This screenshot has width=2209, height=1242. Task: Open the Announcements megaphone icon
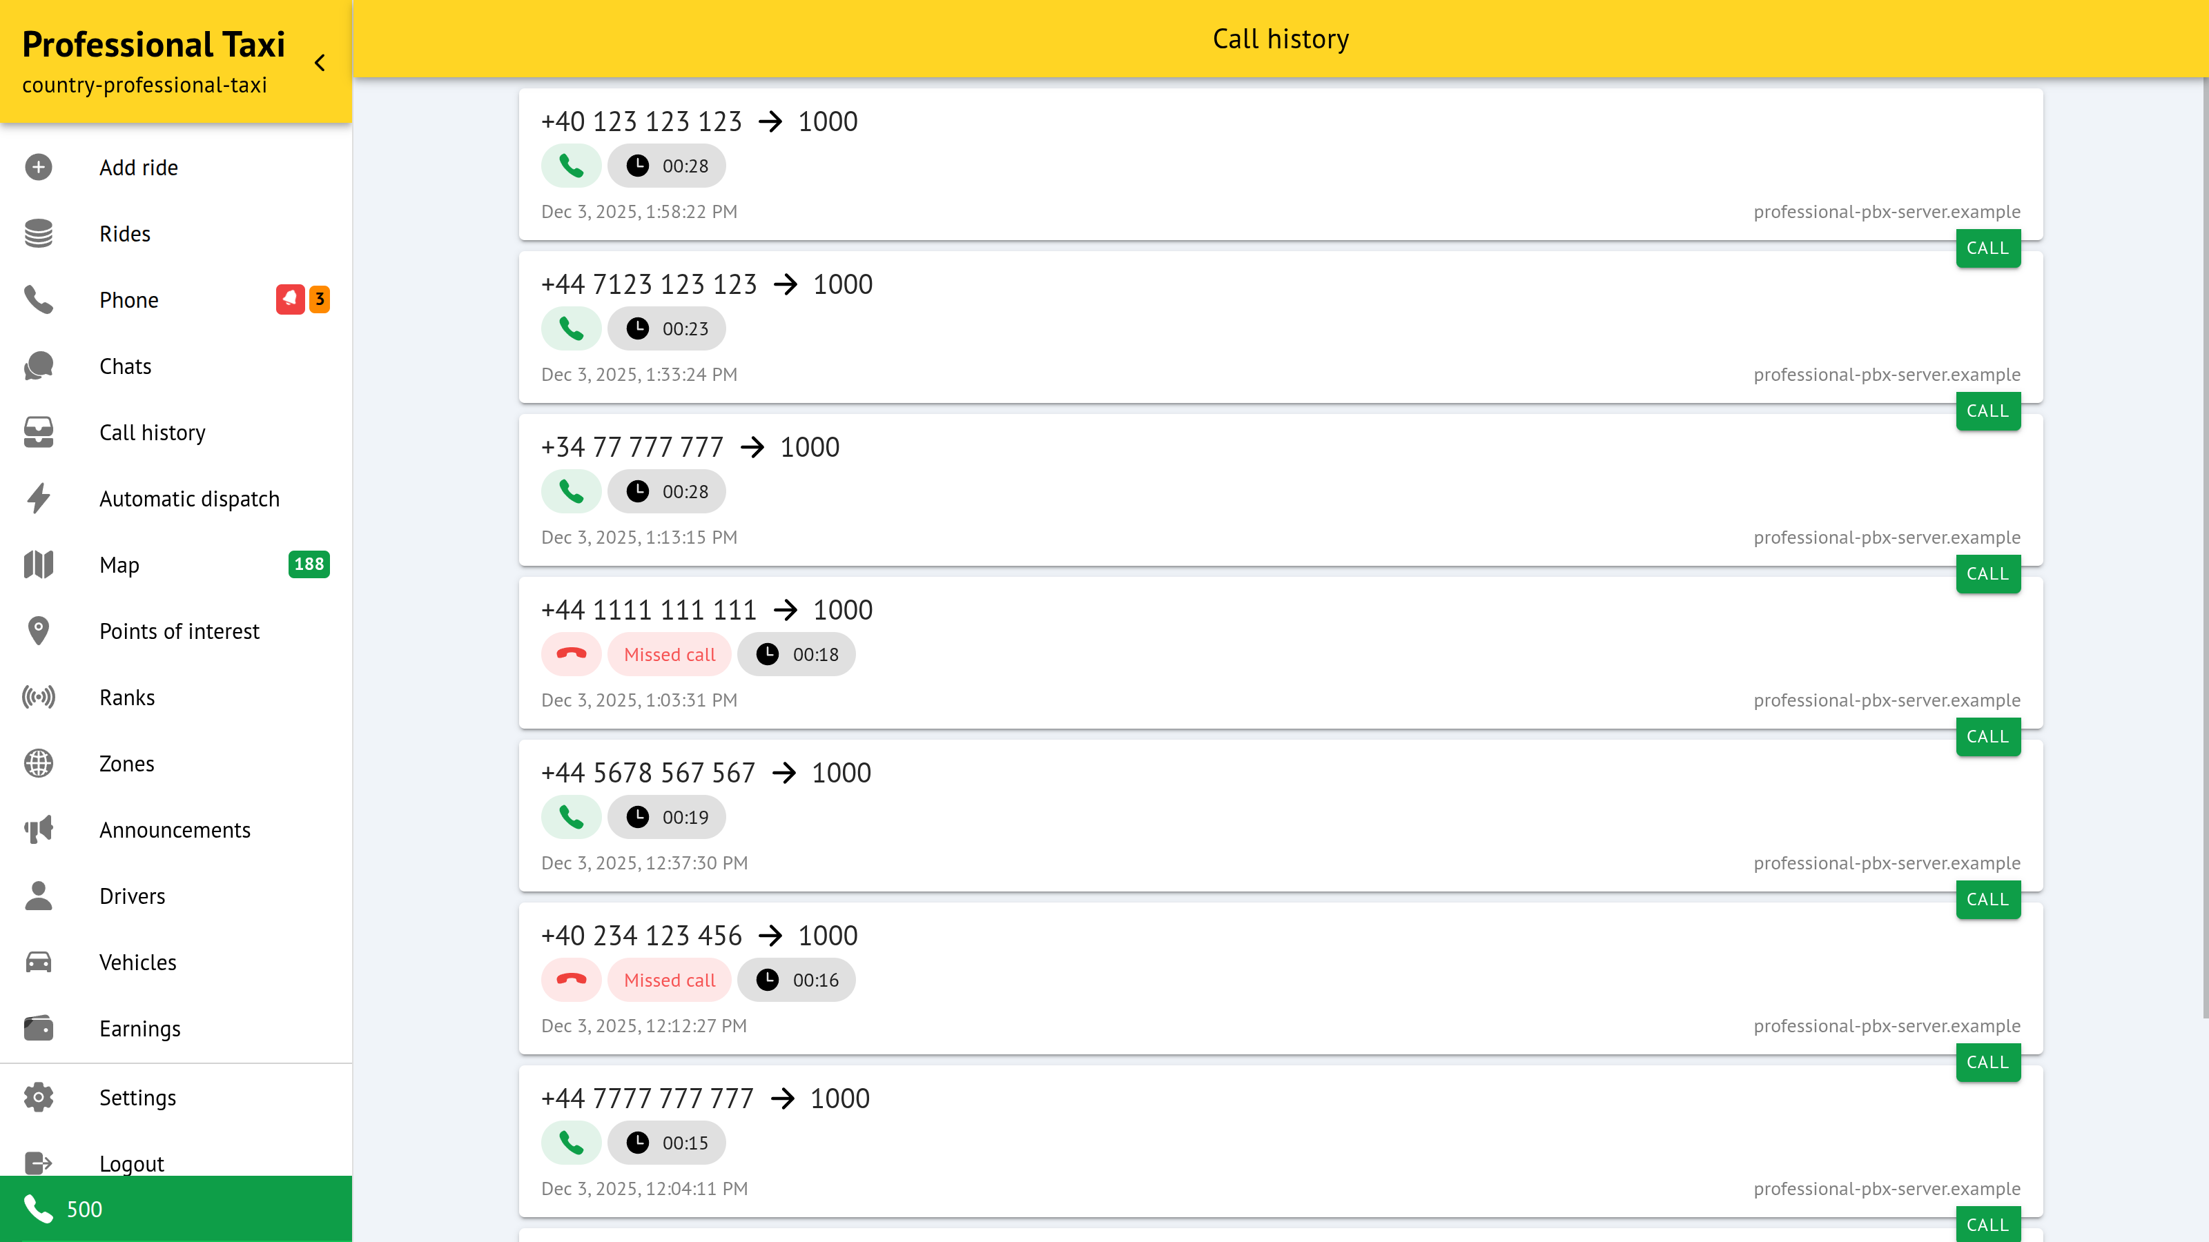(39, 829)
